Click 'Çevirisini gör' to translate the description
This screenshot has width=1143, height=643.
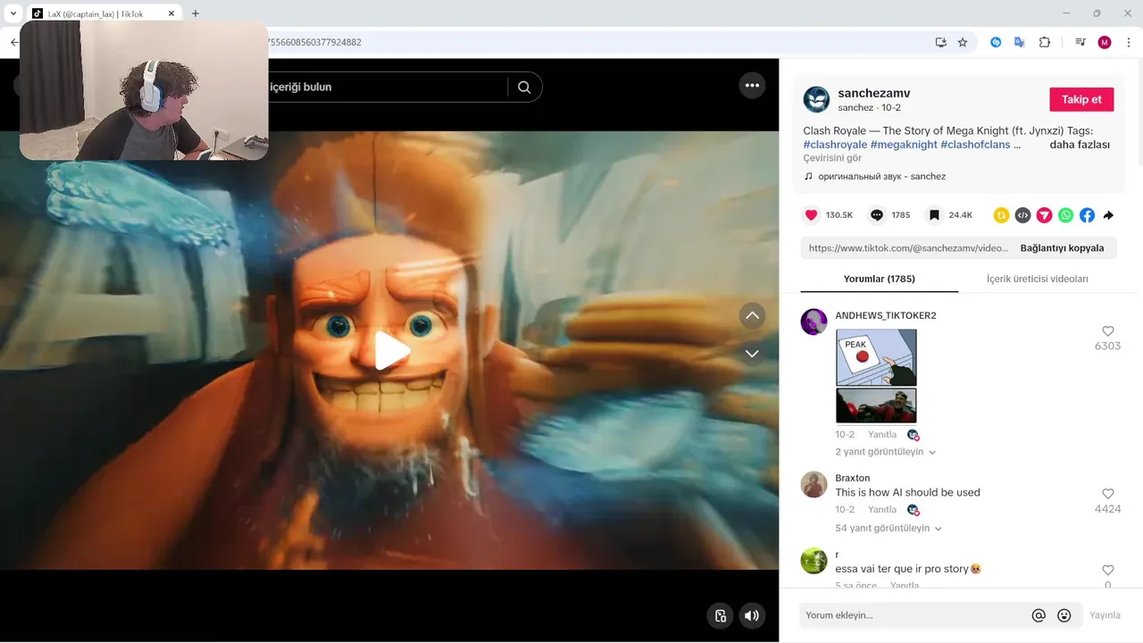click(832, 158)
